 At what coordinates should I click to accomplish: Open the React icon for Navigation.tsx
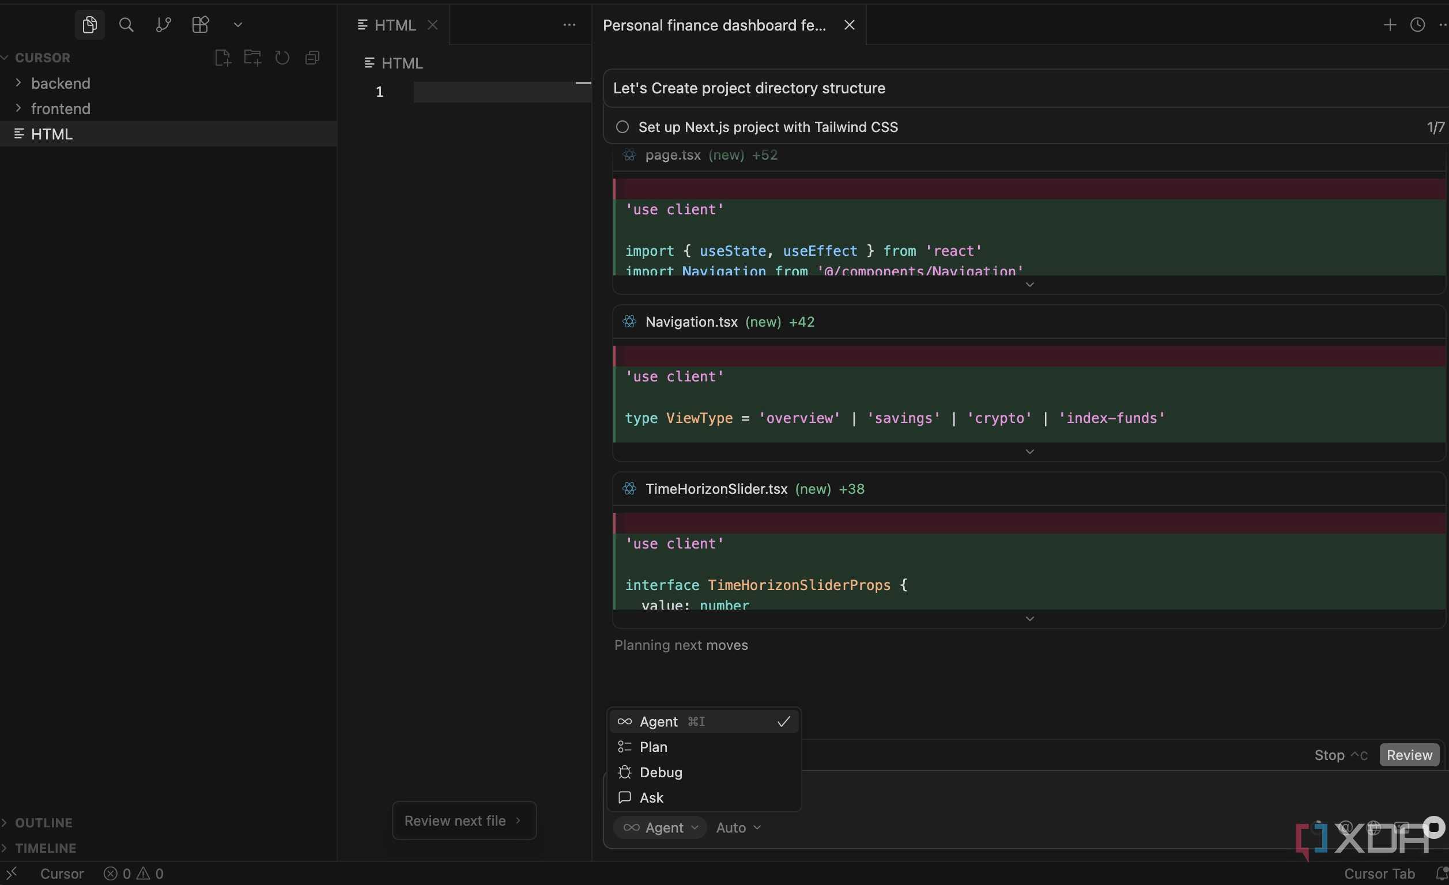point(629,322)
